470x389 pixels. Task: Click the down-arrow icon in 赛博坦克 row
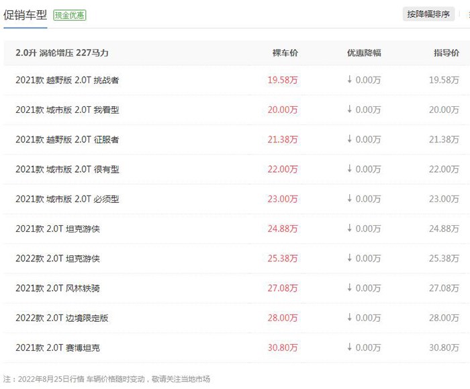[x=350, y=347]
